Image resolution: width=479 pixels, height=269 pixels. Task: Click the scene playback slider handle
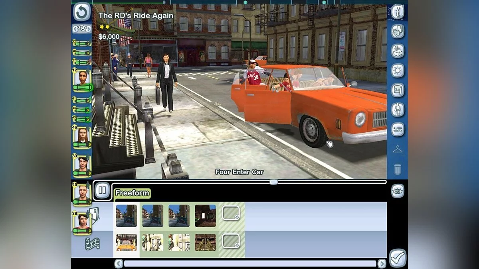(273, 182)
